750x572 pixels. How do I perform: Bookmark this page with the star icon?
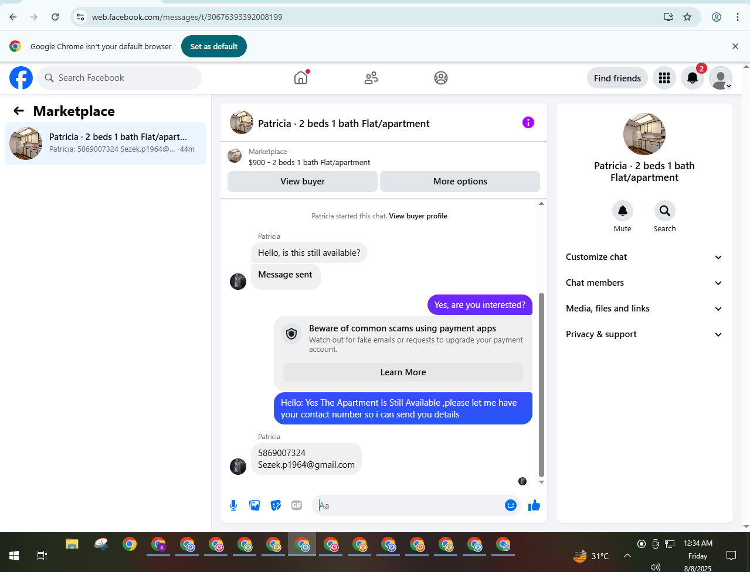[687, 17]
